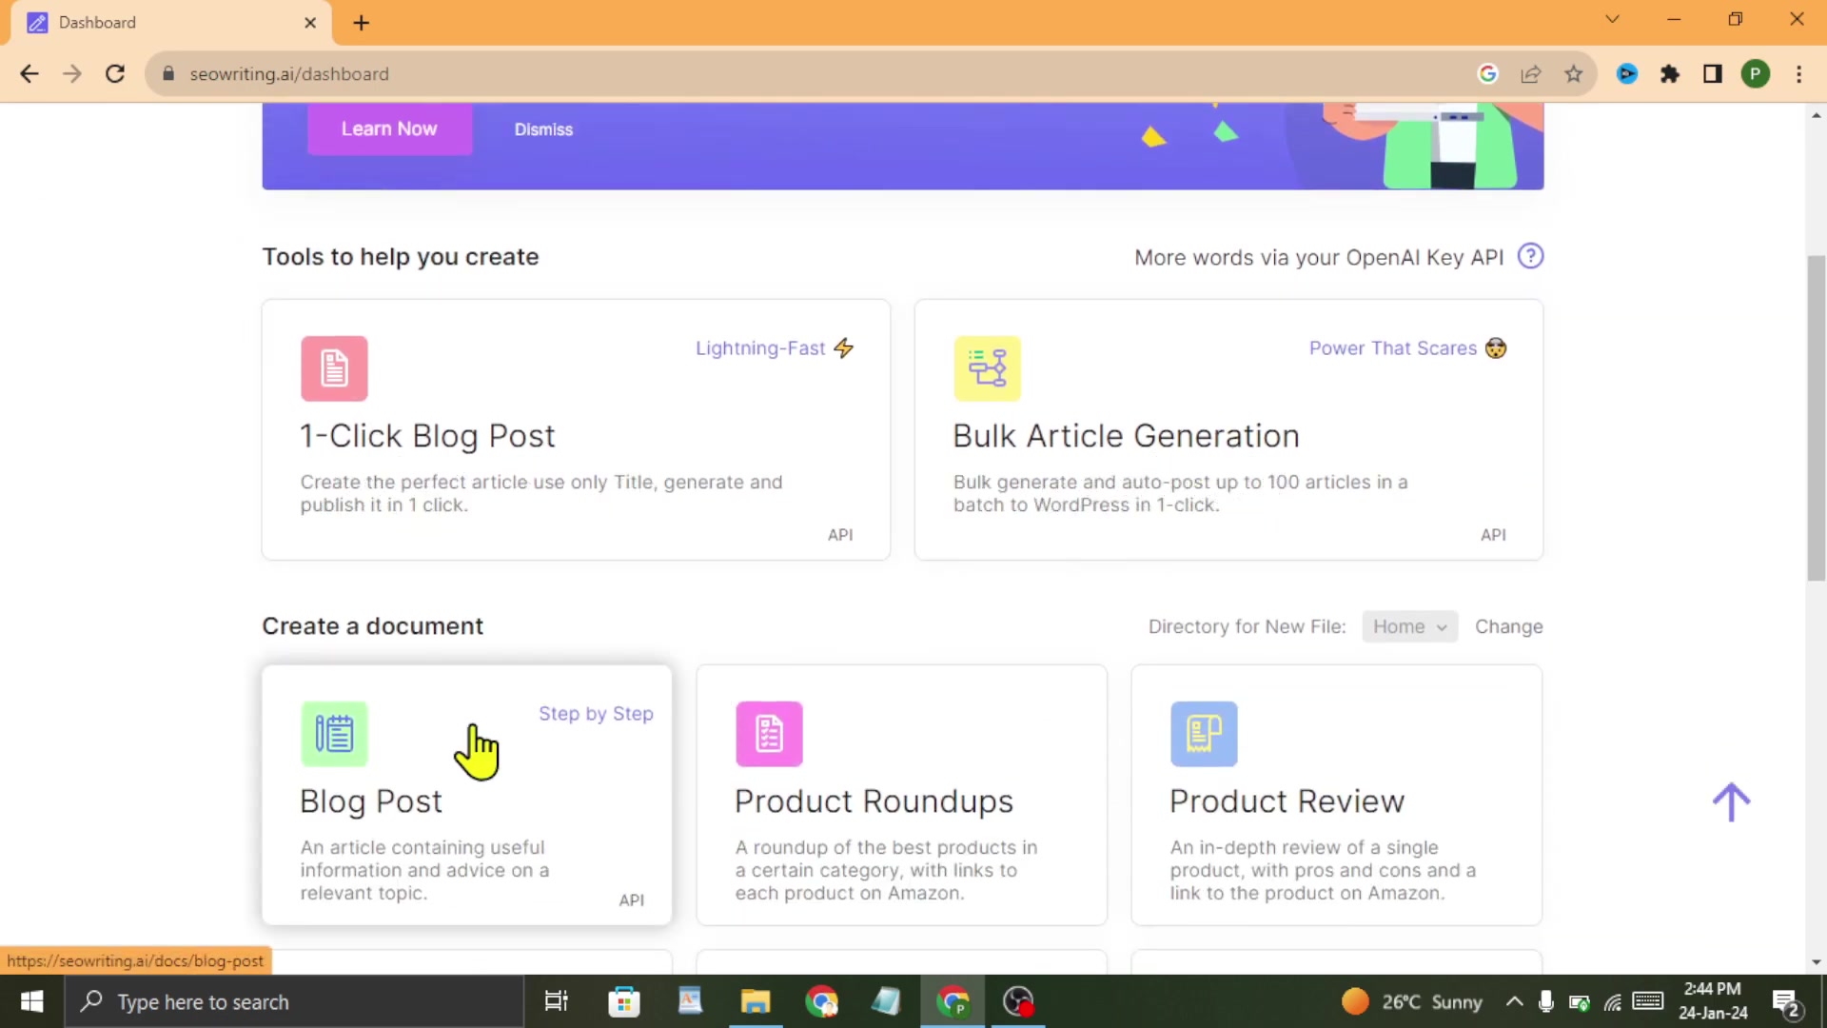Click the blue extension icon beside the puzzle icon
1827x1028 pixels.
coord(1627,74)
